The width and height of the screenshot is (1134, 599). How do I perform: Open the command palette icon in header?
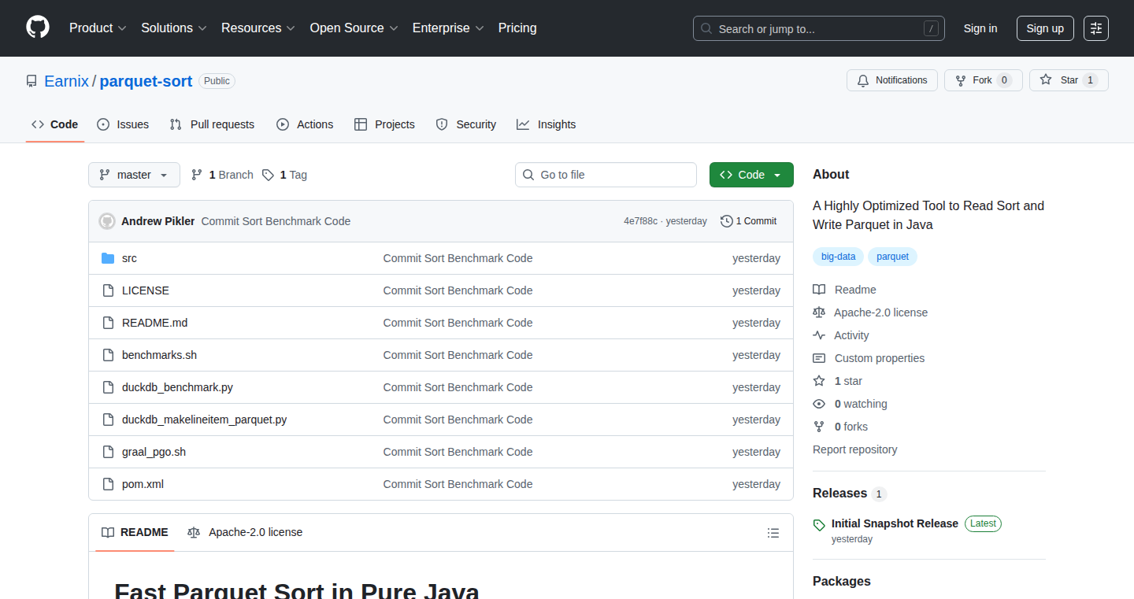tap(1095, 28)
